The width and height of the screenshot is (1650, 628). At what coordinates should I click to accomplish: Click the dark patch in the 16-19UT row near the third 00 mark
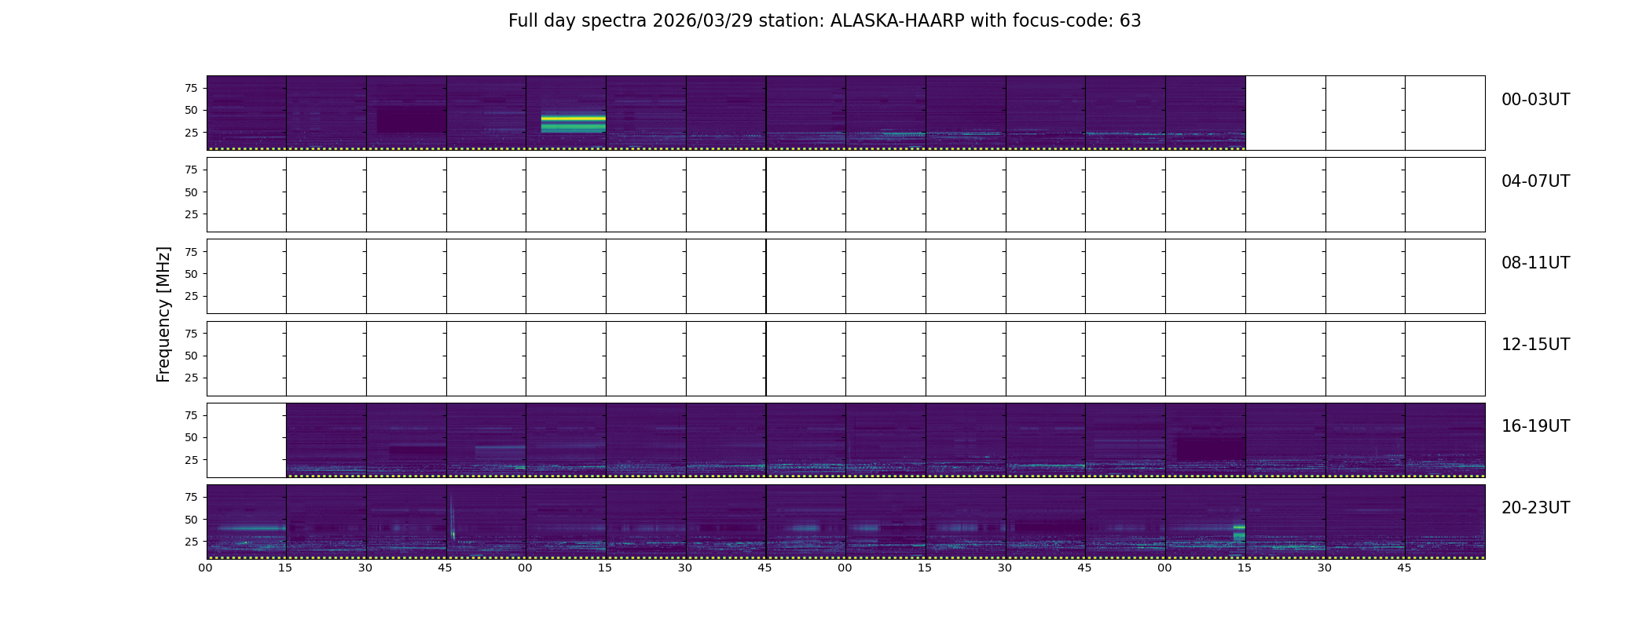(x=1210, y=449)
